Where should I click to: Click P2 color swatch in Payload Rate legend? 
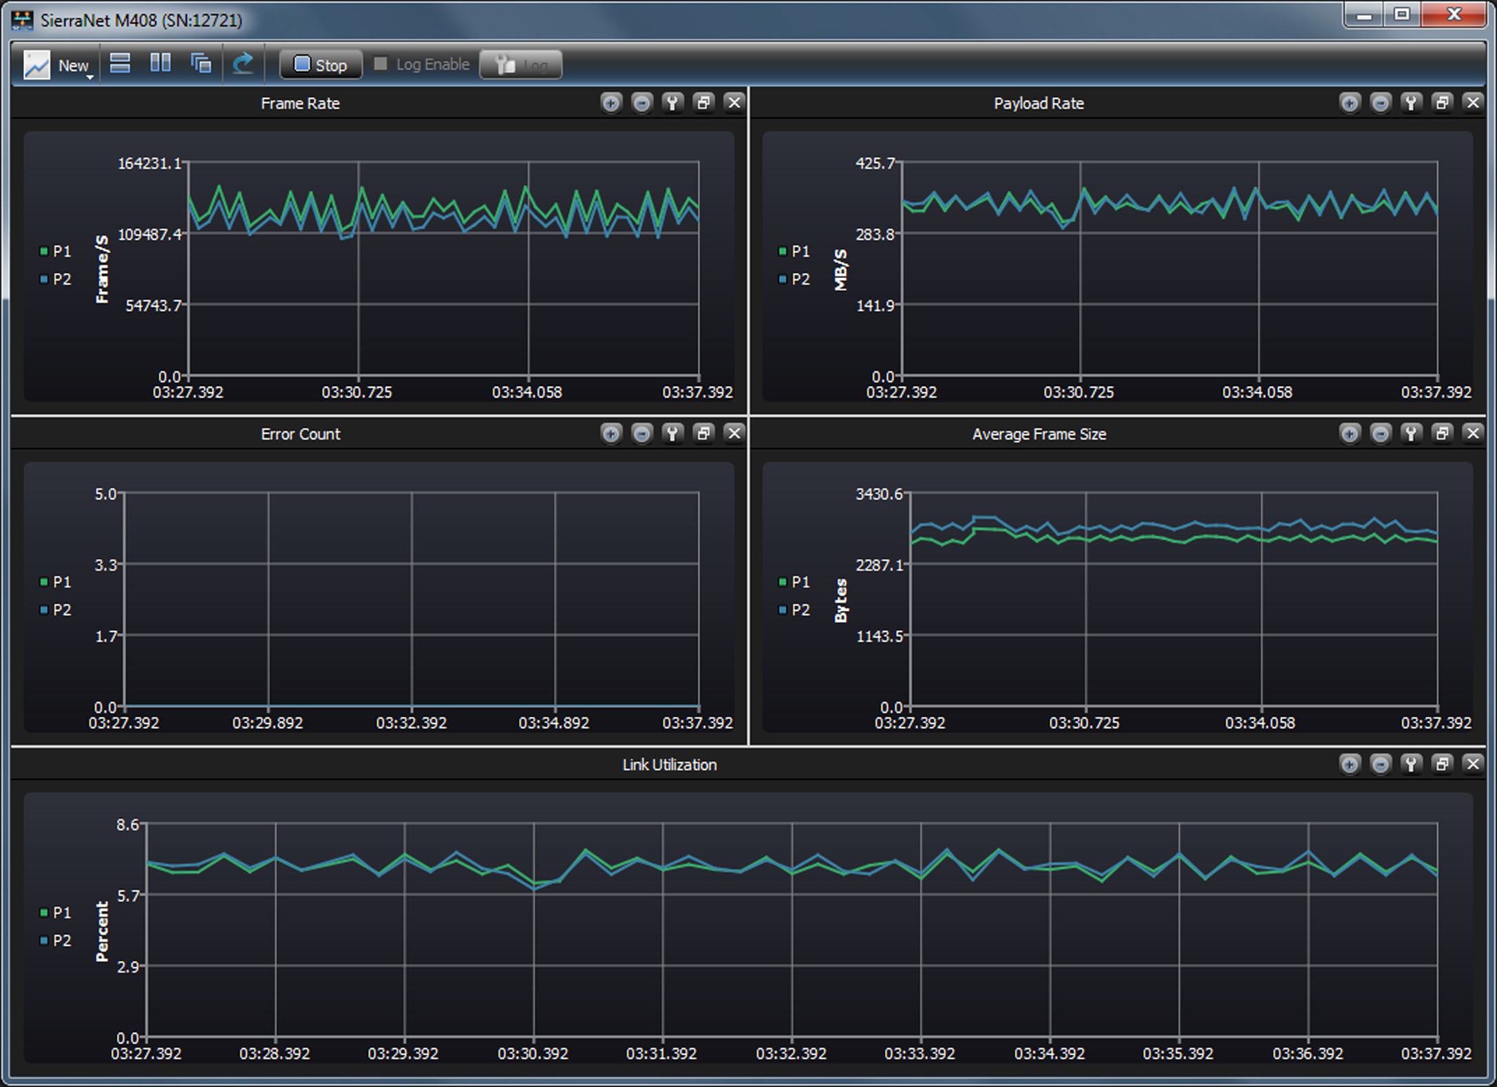click(x=782, y=279)
